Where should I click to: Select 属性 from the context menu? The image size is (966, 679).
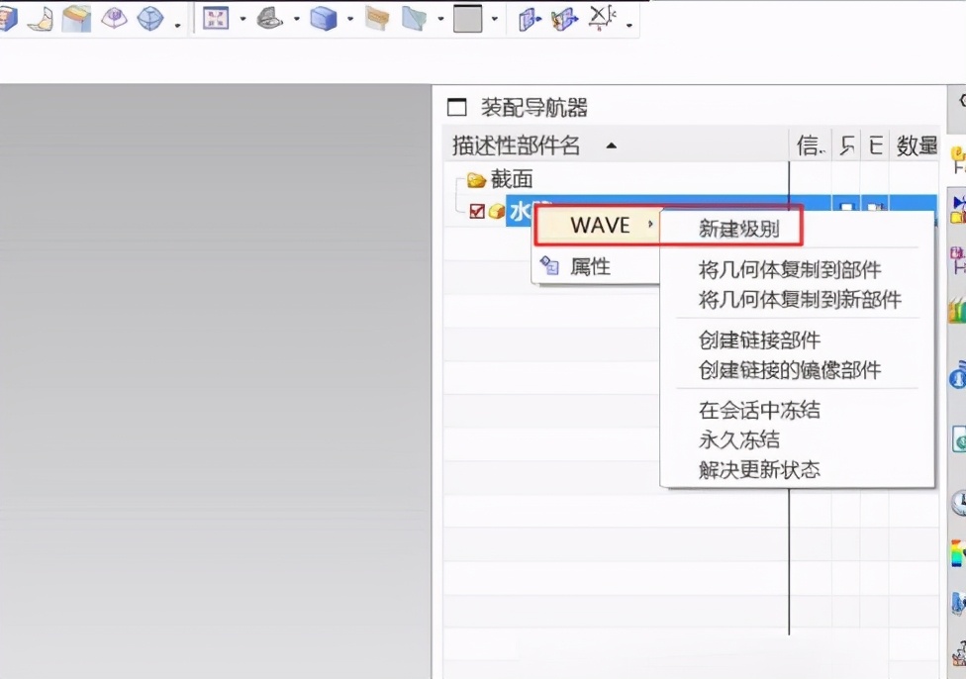point(590,266)
